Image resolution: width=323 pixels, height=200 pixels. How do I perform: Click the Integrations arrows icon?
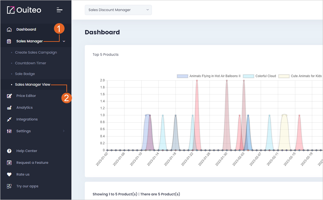tap(9, 119)
